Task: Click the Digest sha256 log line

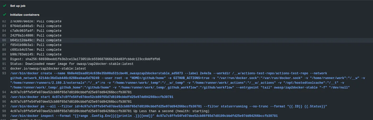Action: [x=85, y=59]
